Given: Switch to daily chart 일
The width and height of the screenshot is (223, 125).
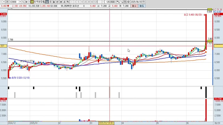Looking at the screenshot, I should tap(47, 2).
